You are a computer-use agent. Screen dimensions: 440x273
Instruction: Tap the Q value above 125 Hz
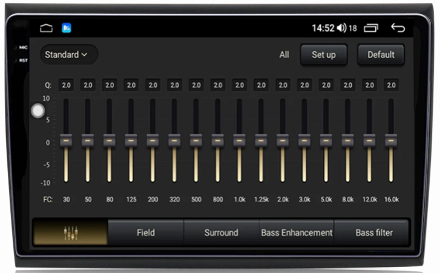coord(131,85)
